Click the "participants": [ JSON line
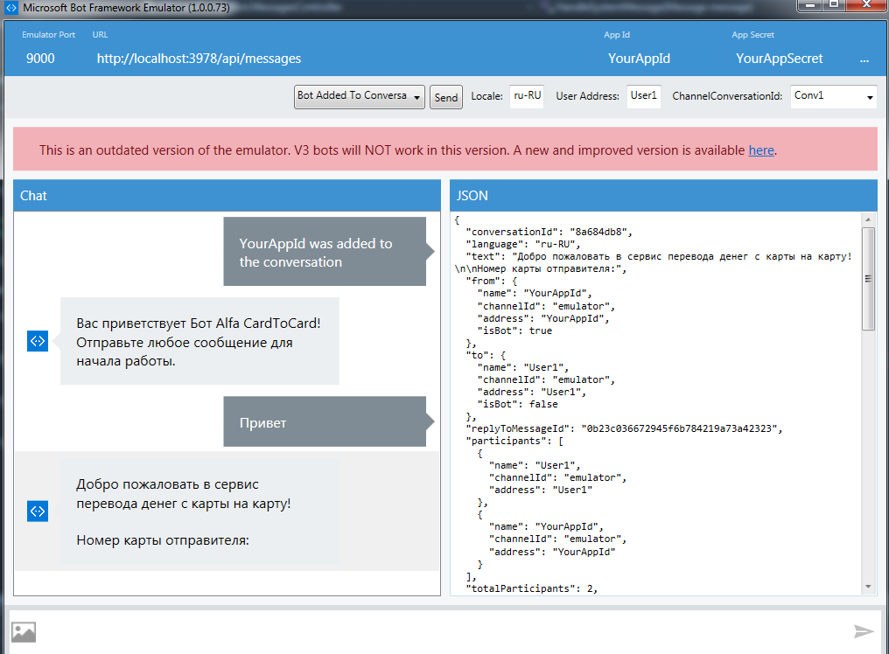 pos(514,441)
